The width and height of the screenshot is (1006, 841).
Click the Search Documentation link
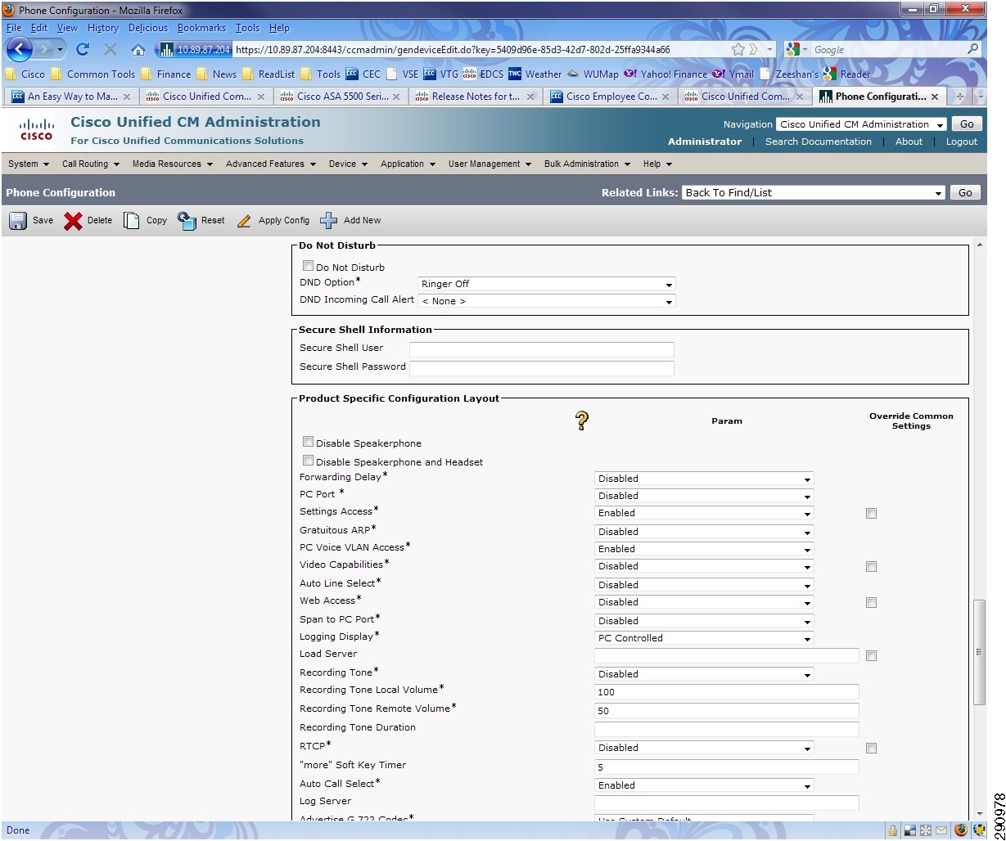819,142
